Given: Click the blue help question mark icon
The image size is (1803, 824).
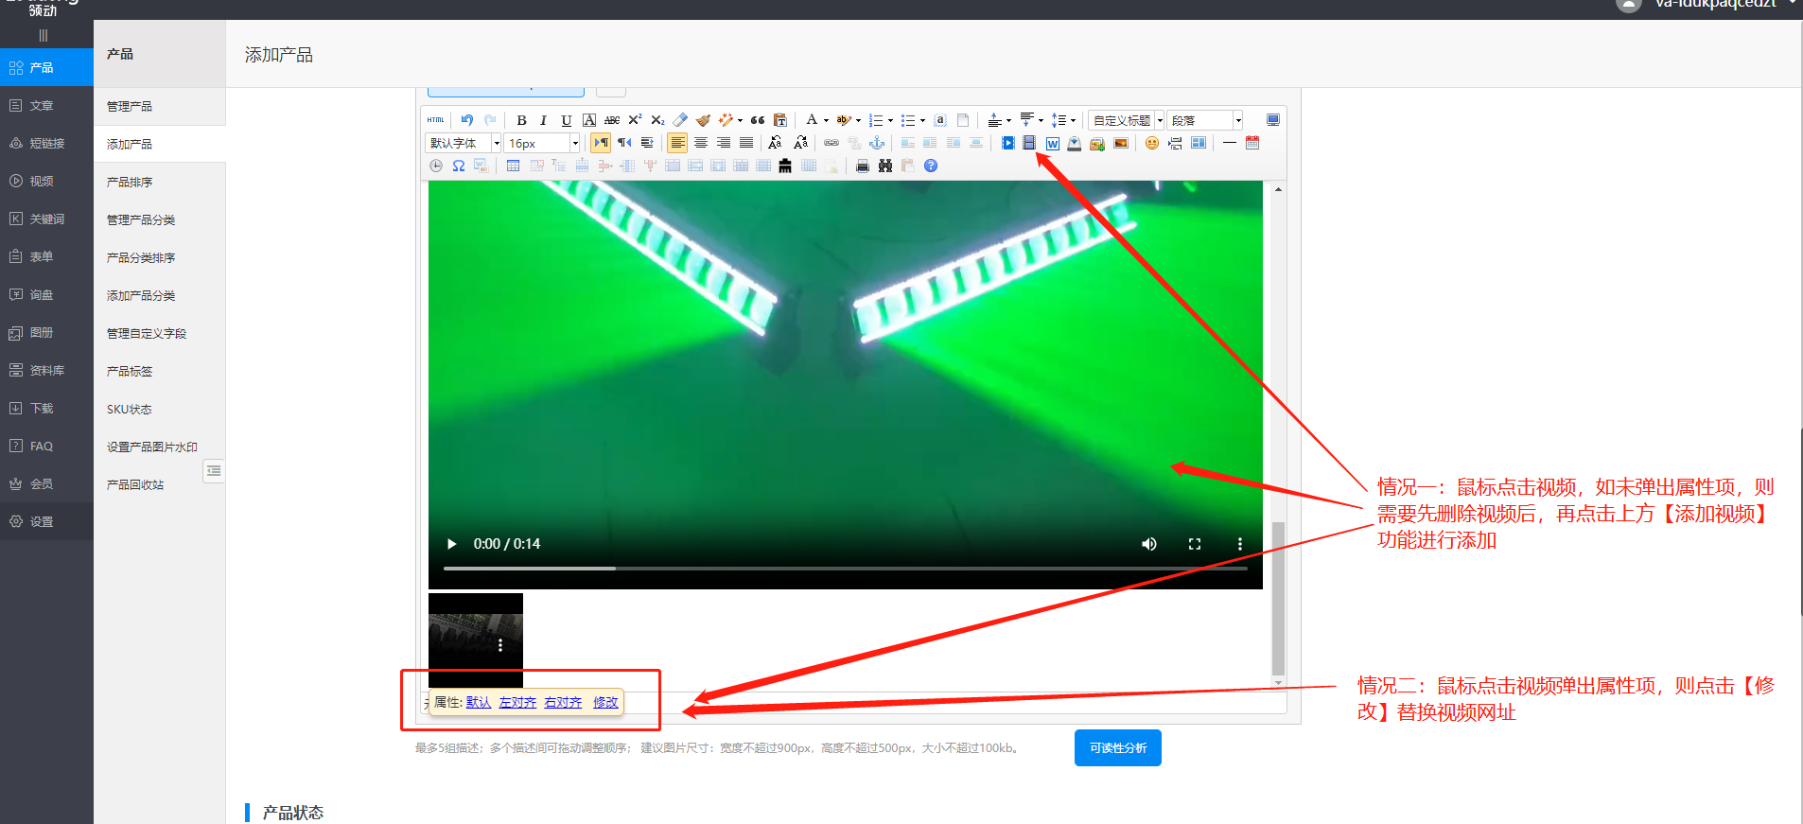Looking at the screenshot, I should point(931,166).
